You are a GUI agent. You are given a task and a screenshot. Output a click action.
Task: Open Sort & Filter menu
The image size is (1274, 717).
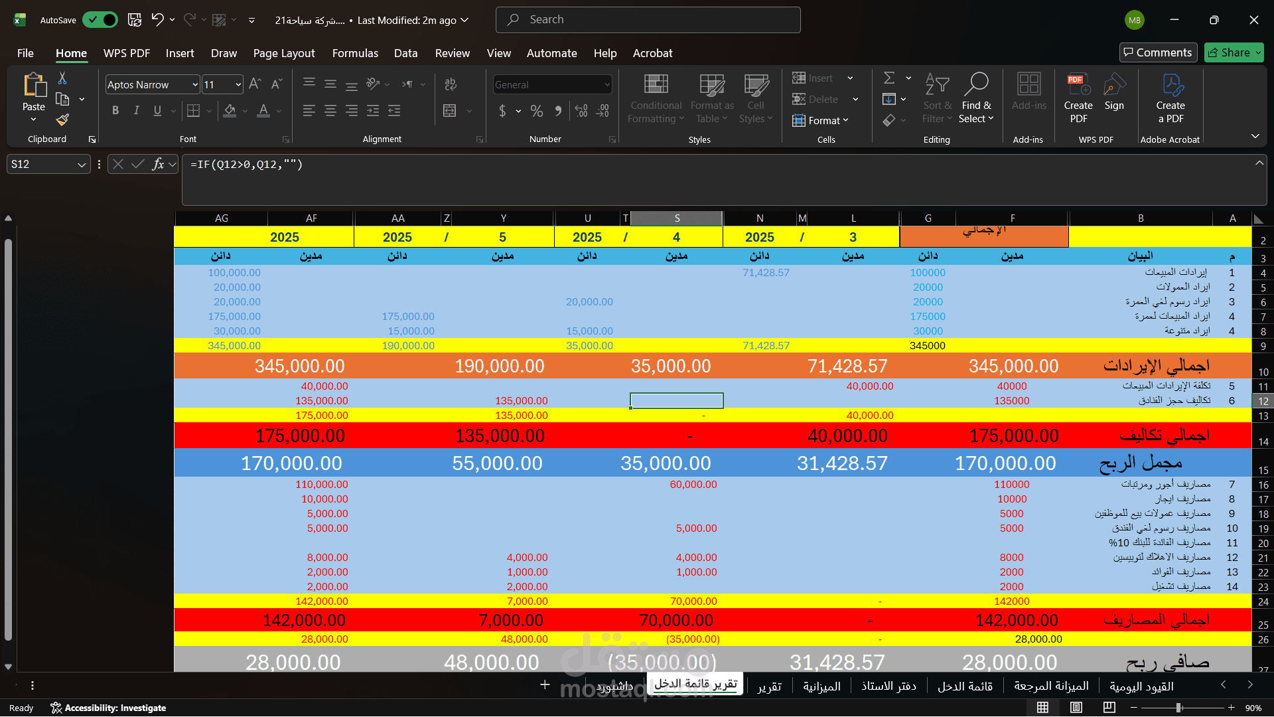[937, 99]
